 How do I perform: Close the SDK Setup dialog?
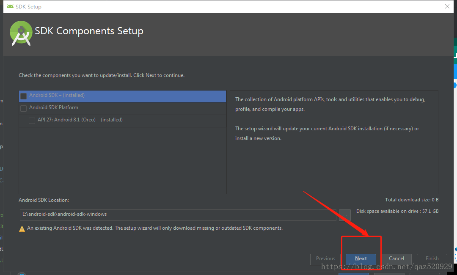(447, 6)
